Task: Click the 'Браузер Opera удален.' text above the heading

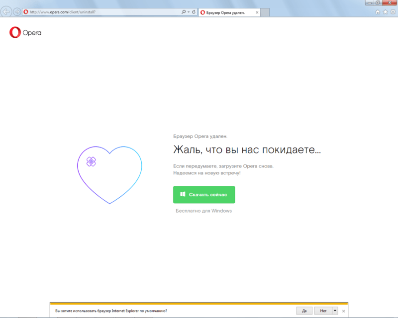Action: [200, 137]
